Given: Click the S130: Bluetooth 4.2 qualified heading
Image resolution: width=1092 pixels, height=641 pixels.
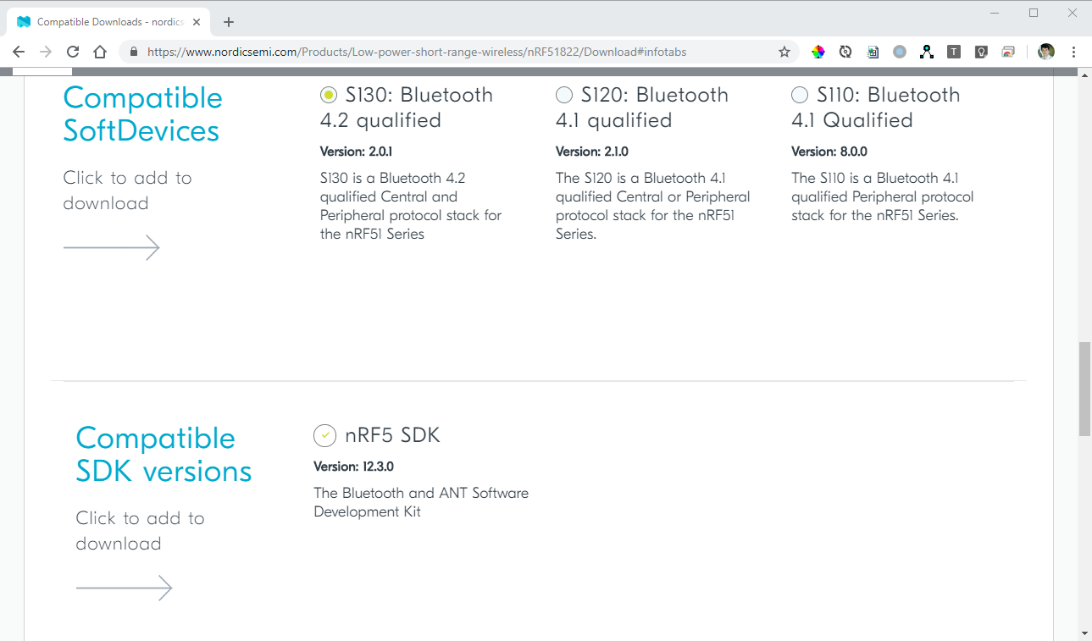Looking at the screenshot, I should [407, 108].
